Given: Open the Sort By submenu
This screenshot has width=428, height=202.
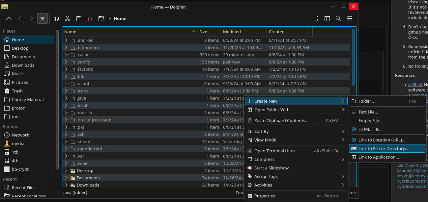Looking at the screenshot, I should pyautogui.click(x=296, y=131).
